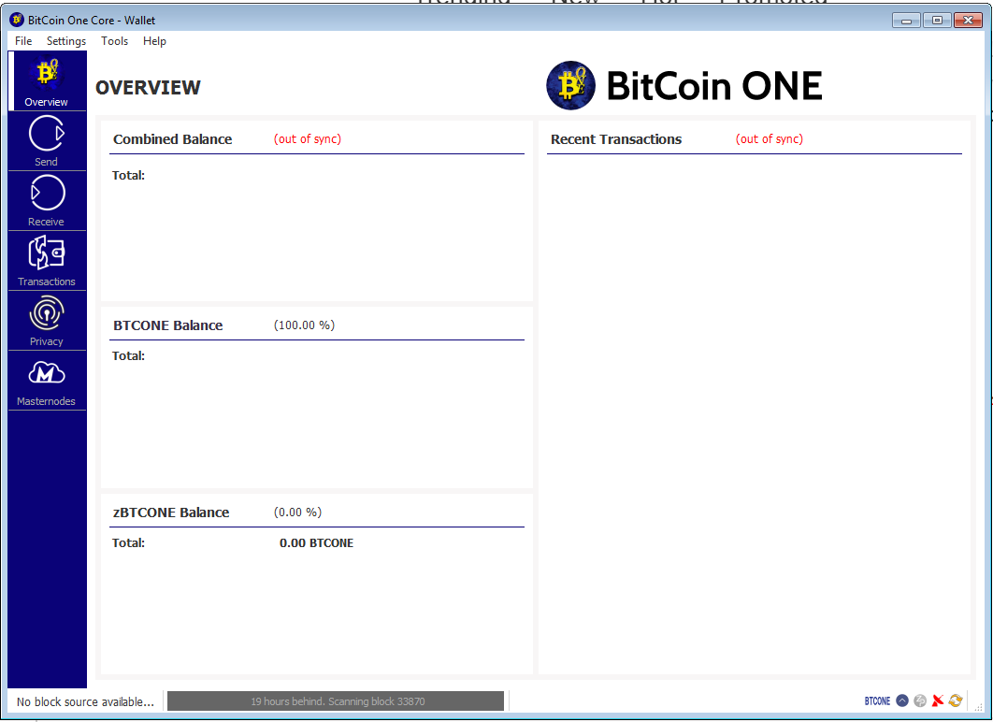Click the (0.00 %) percentage label
The width and height of the screenshot is (993, 722).
297,512
